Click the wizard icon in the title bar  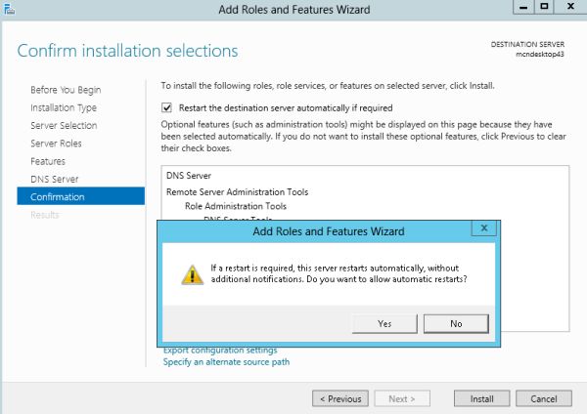(x=11, y=10)
